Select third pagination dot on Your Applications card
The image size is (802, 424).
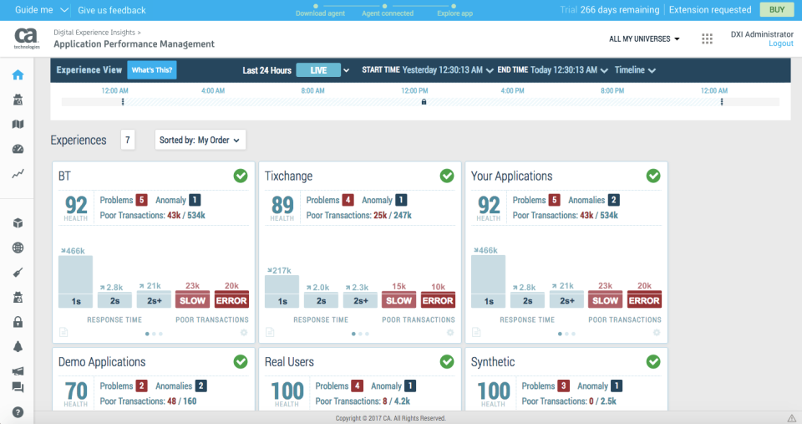click(573, 334)
